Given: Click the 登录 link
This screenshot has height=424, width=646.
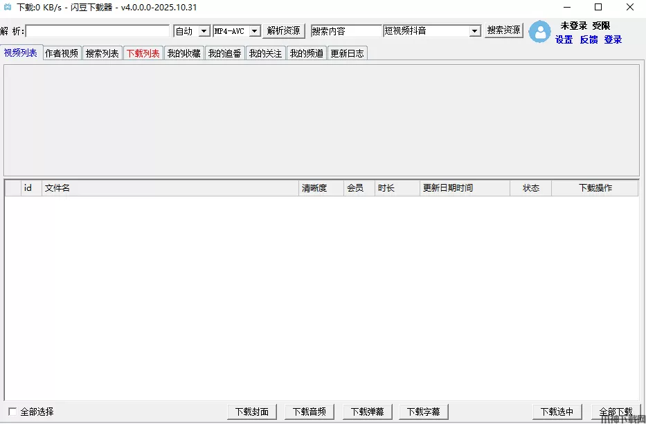Looking at the screenshot, I should pyautogui.click(x=613, y=39).
